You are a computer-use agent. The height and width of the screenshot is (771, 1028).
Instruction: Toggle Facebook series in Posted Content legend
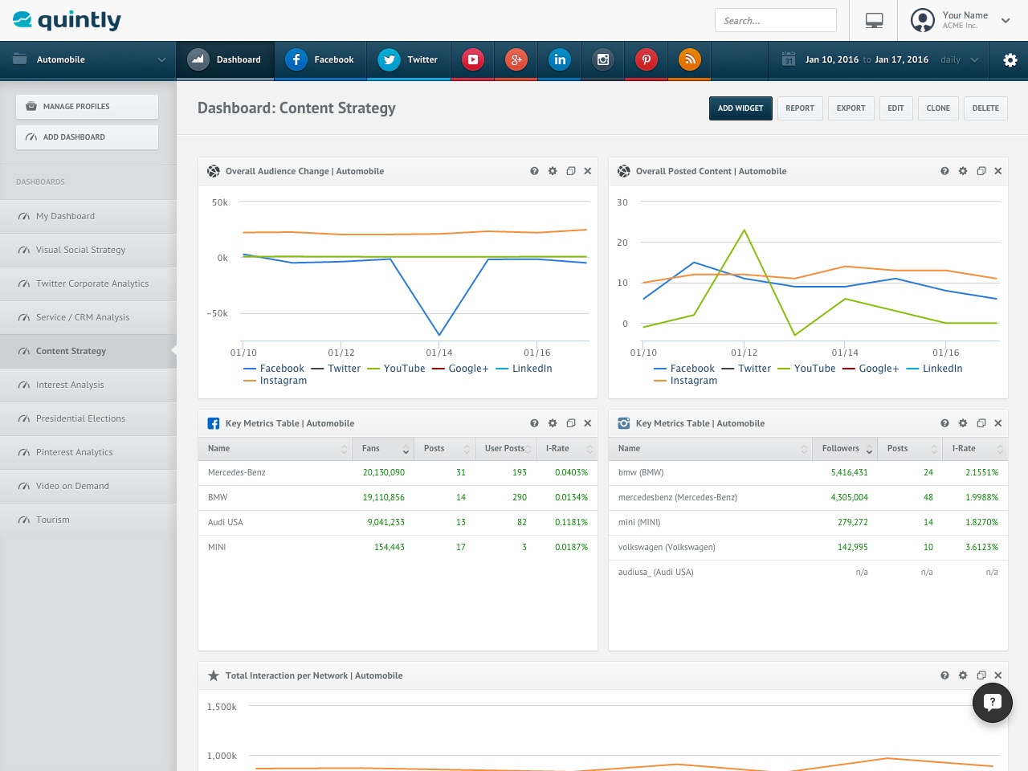684,369
